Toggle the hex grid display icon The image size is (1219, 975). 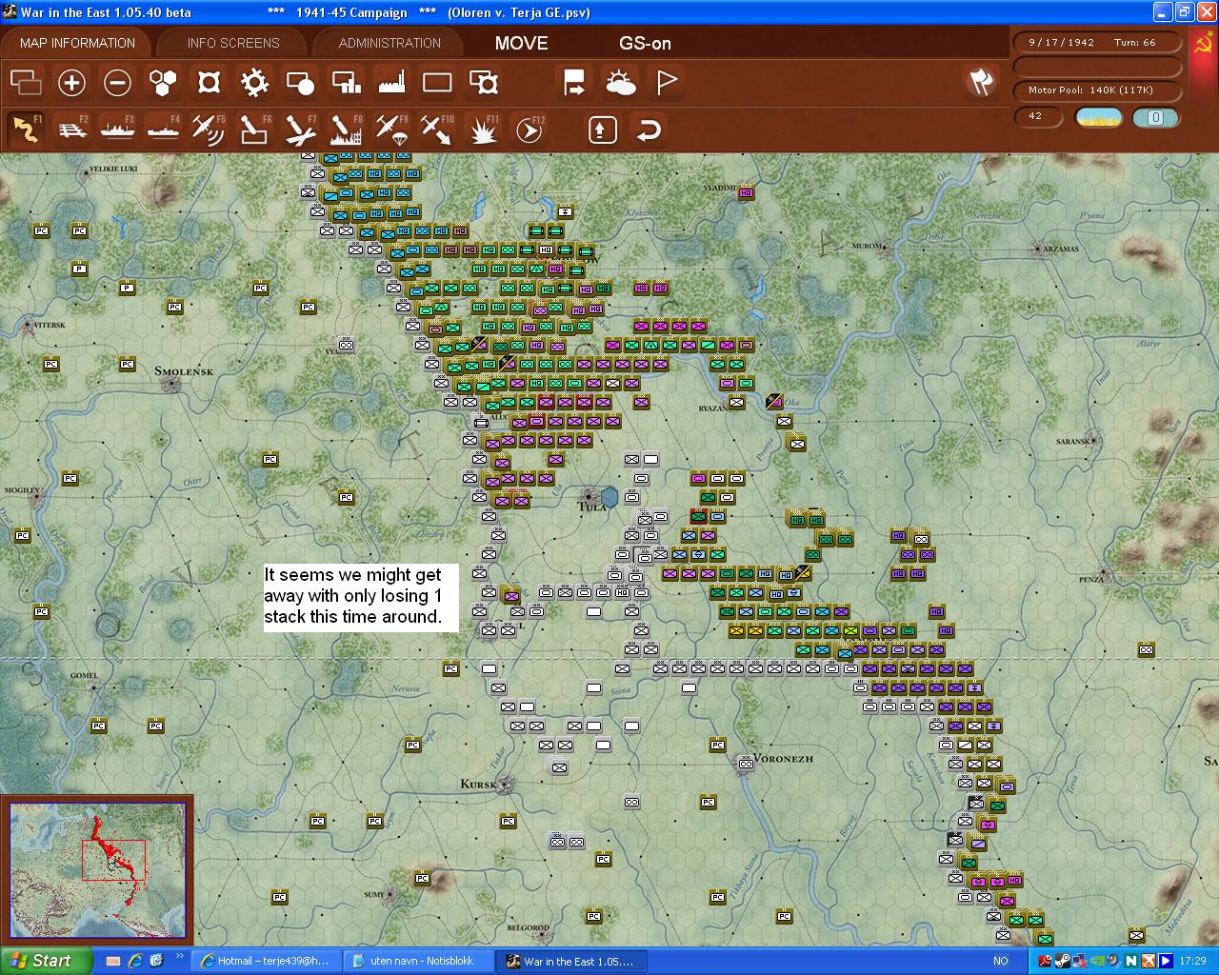click(163, 83)
